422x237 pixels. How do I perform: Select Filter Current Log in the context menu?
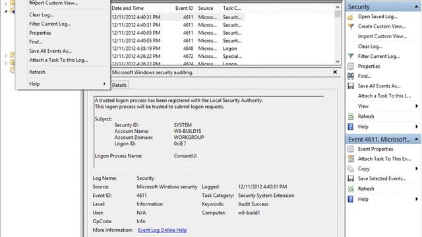point(50,24)
